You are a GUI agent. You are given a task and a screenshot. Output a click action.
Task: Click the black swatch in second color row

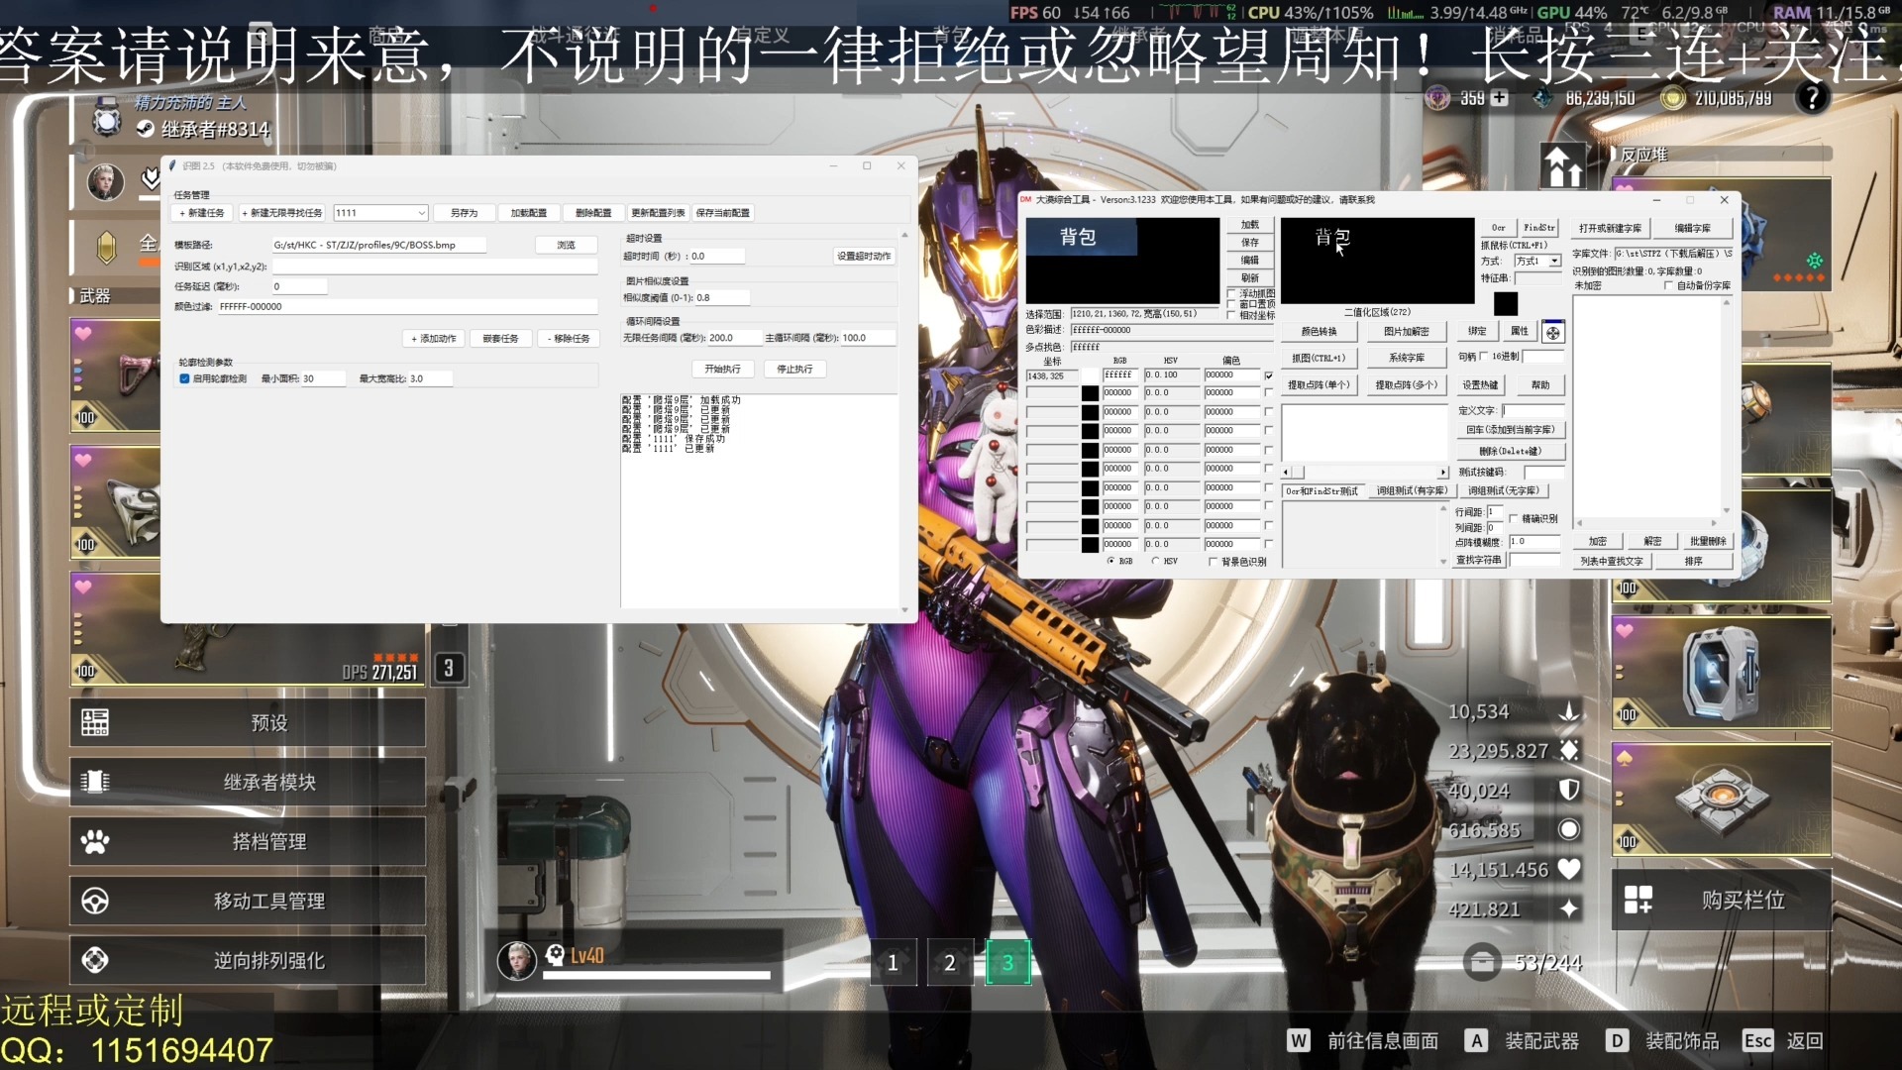pyautogui.click(x=1090, y=393)
